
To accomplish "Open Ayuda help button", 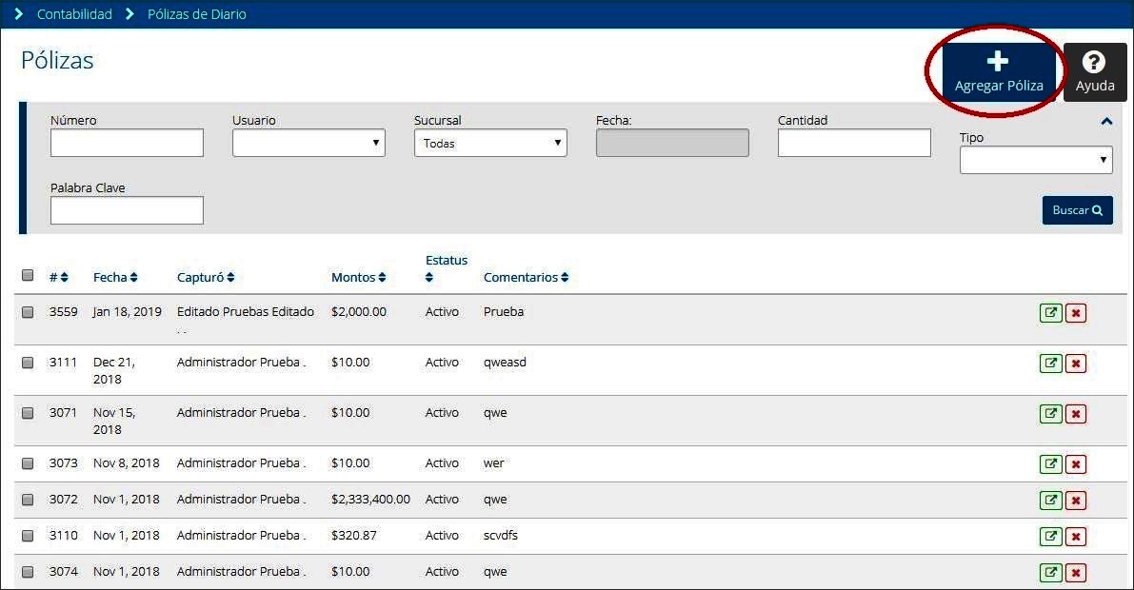I will point(1094,71).
